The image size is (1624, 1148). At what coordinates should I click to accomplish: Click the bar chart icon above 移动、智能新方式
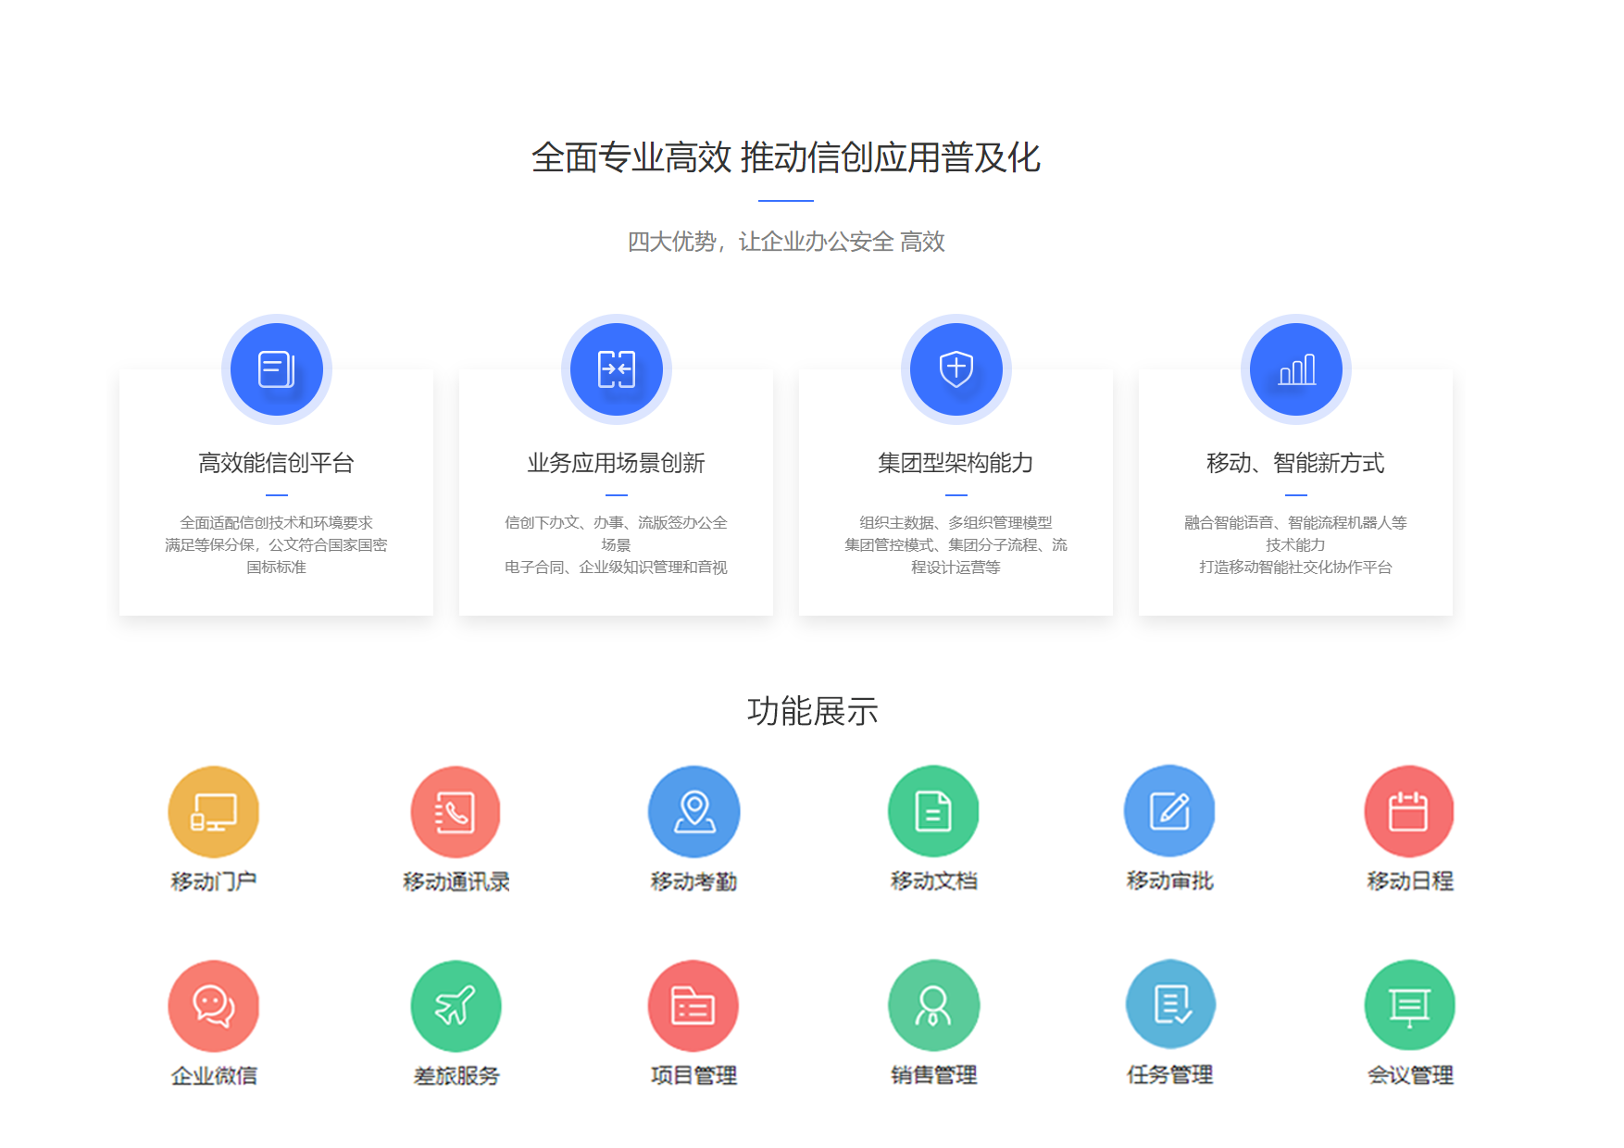1295,369
